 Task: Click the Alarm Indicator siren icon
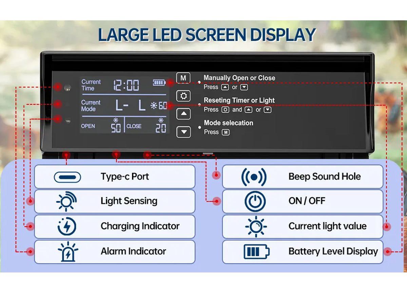[67, 251]
